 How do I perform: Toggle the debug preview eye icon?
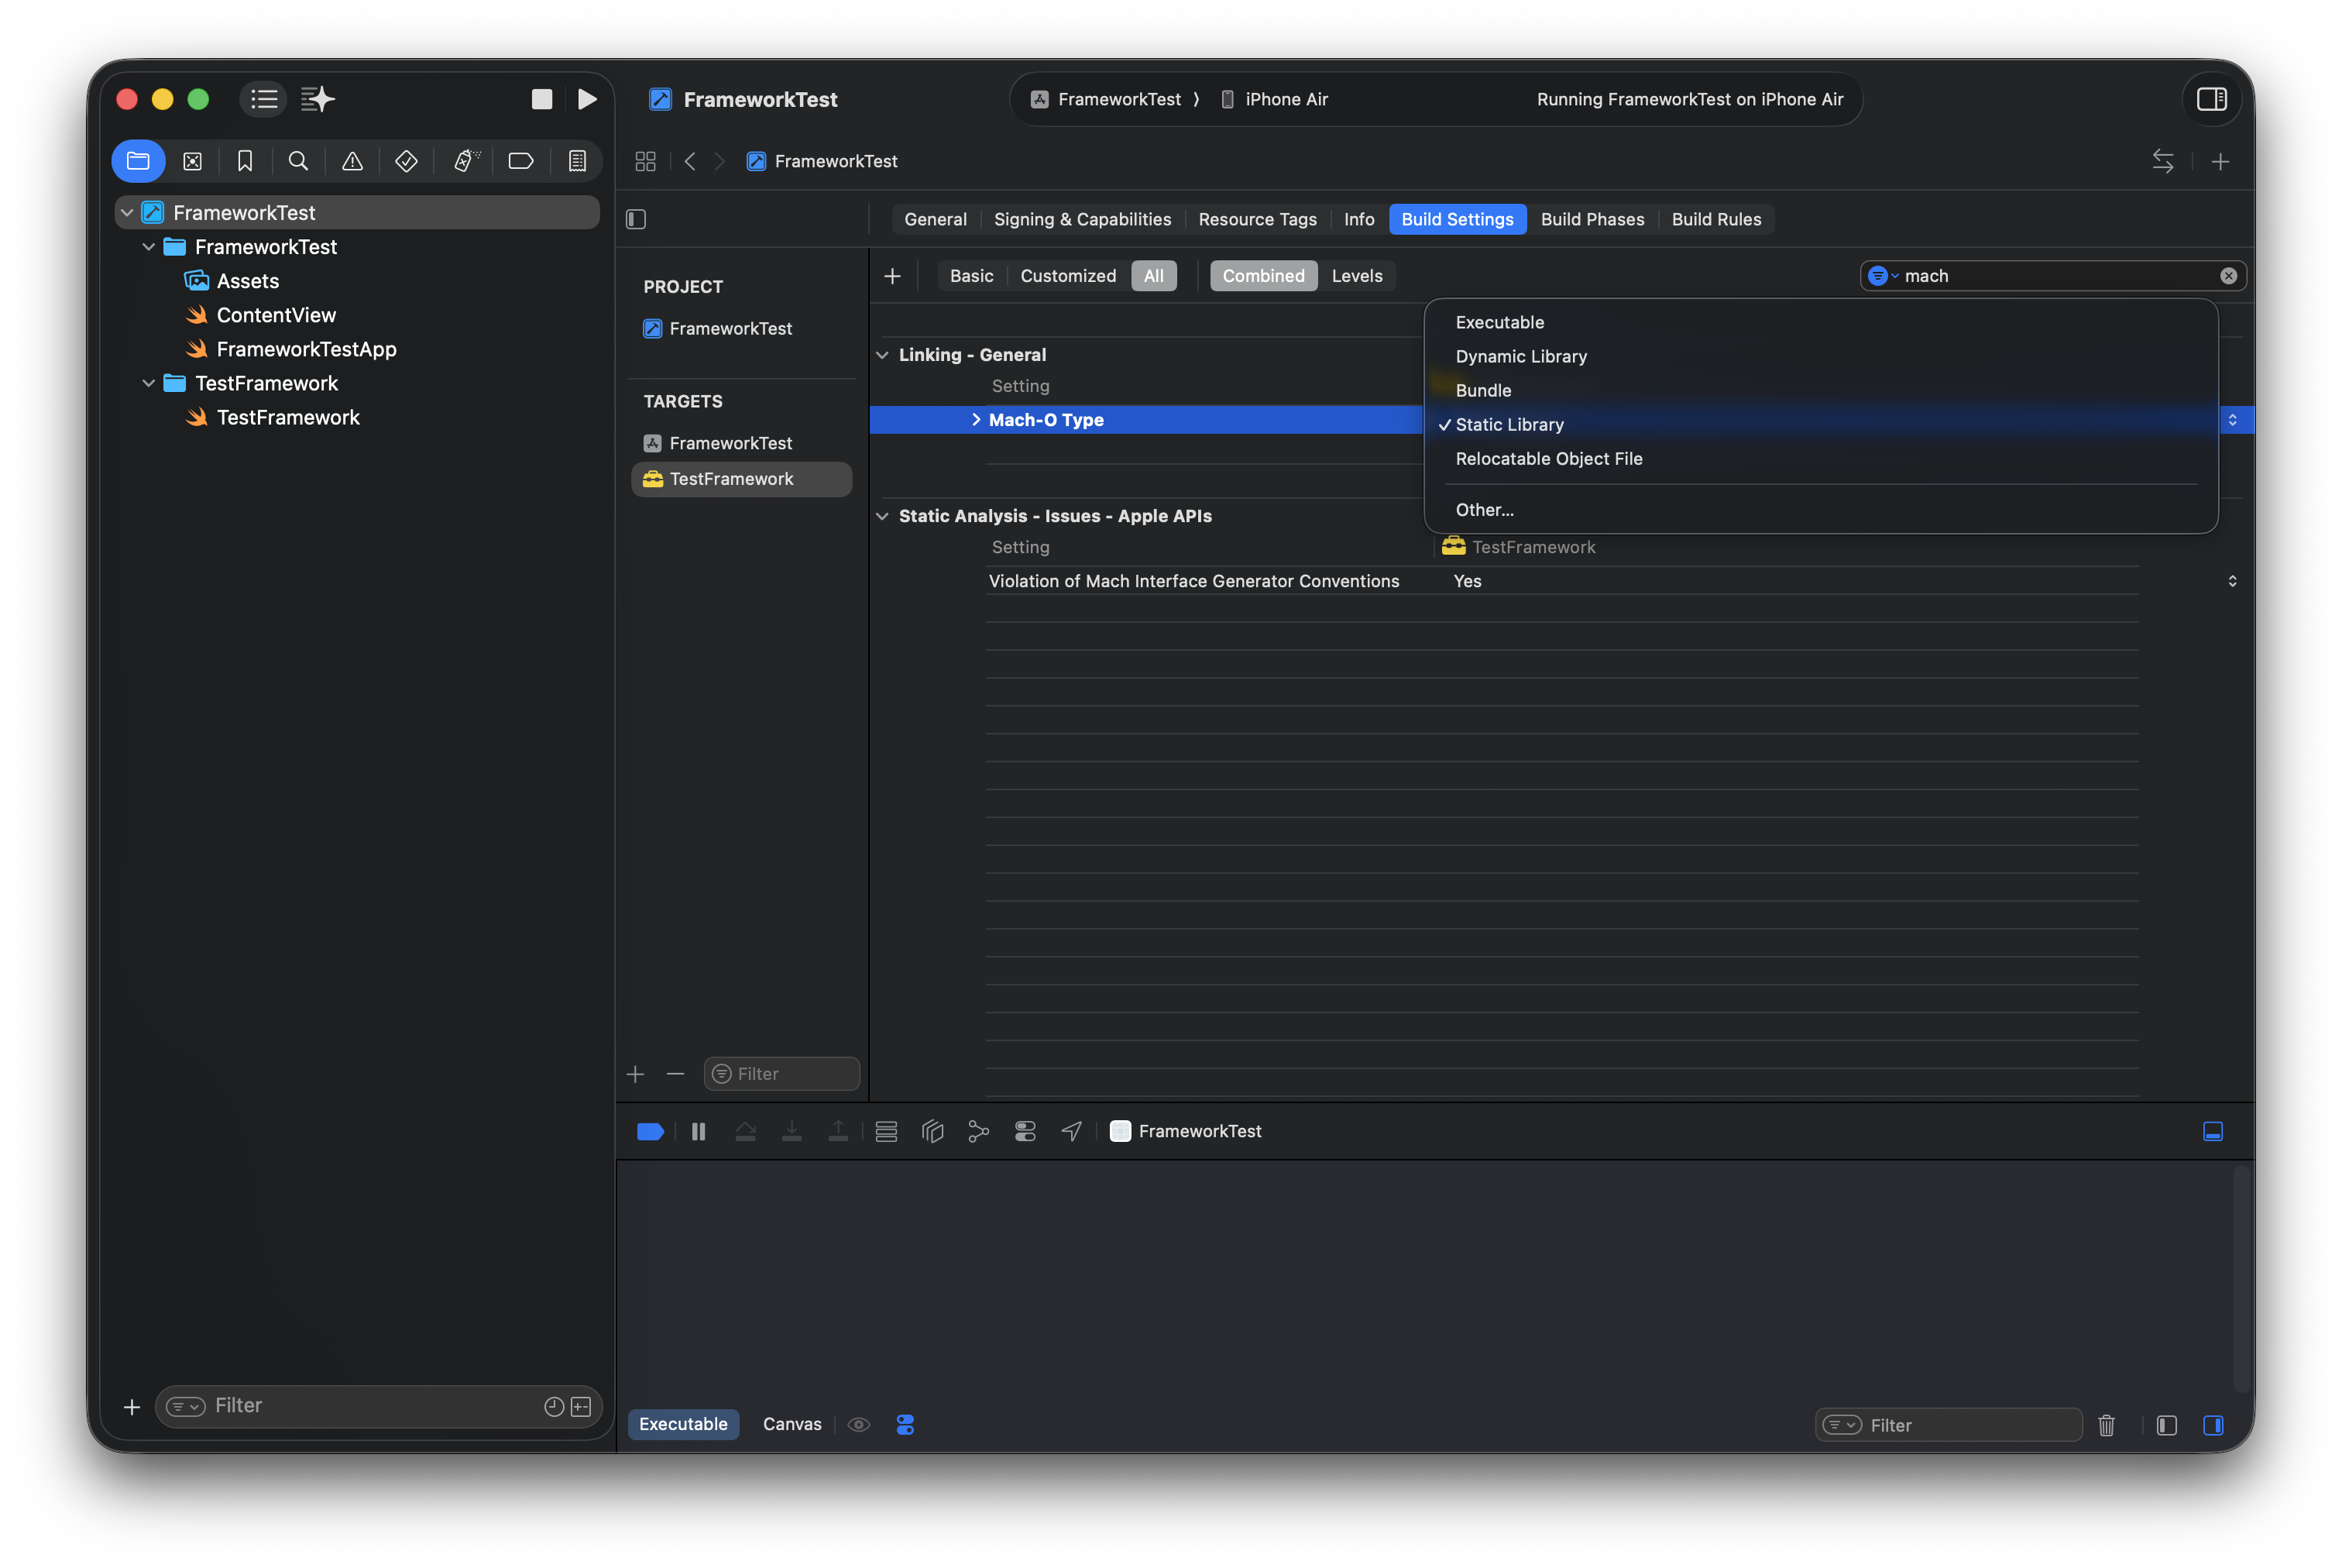tap(859, 1424)
